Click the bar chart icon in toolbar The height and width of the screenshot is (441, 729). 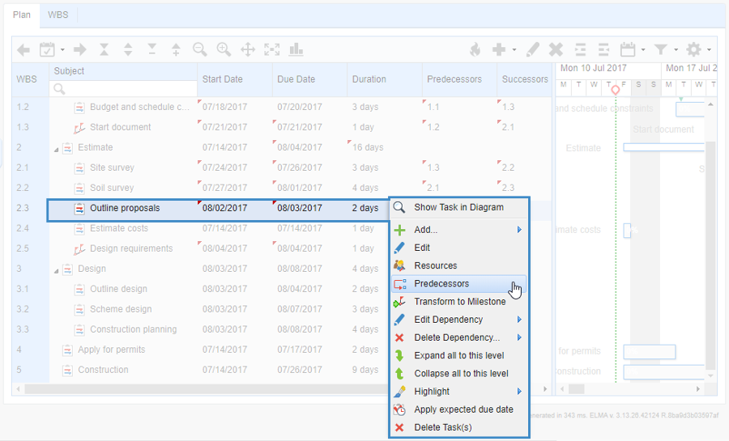[296, 49]
